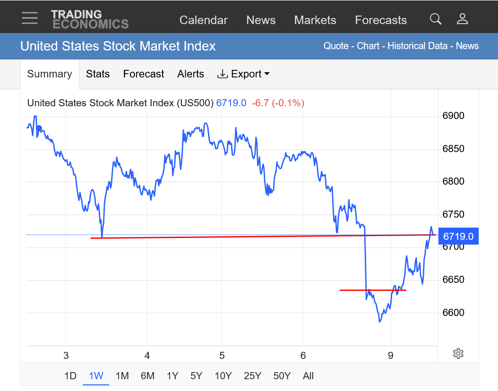Follow the Quote link in header
This screenshot has height=391, width=498.
[x=336, y=46]
